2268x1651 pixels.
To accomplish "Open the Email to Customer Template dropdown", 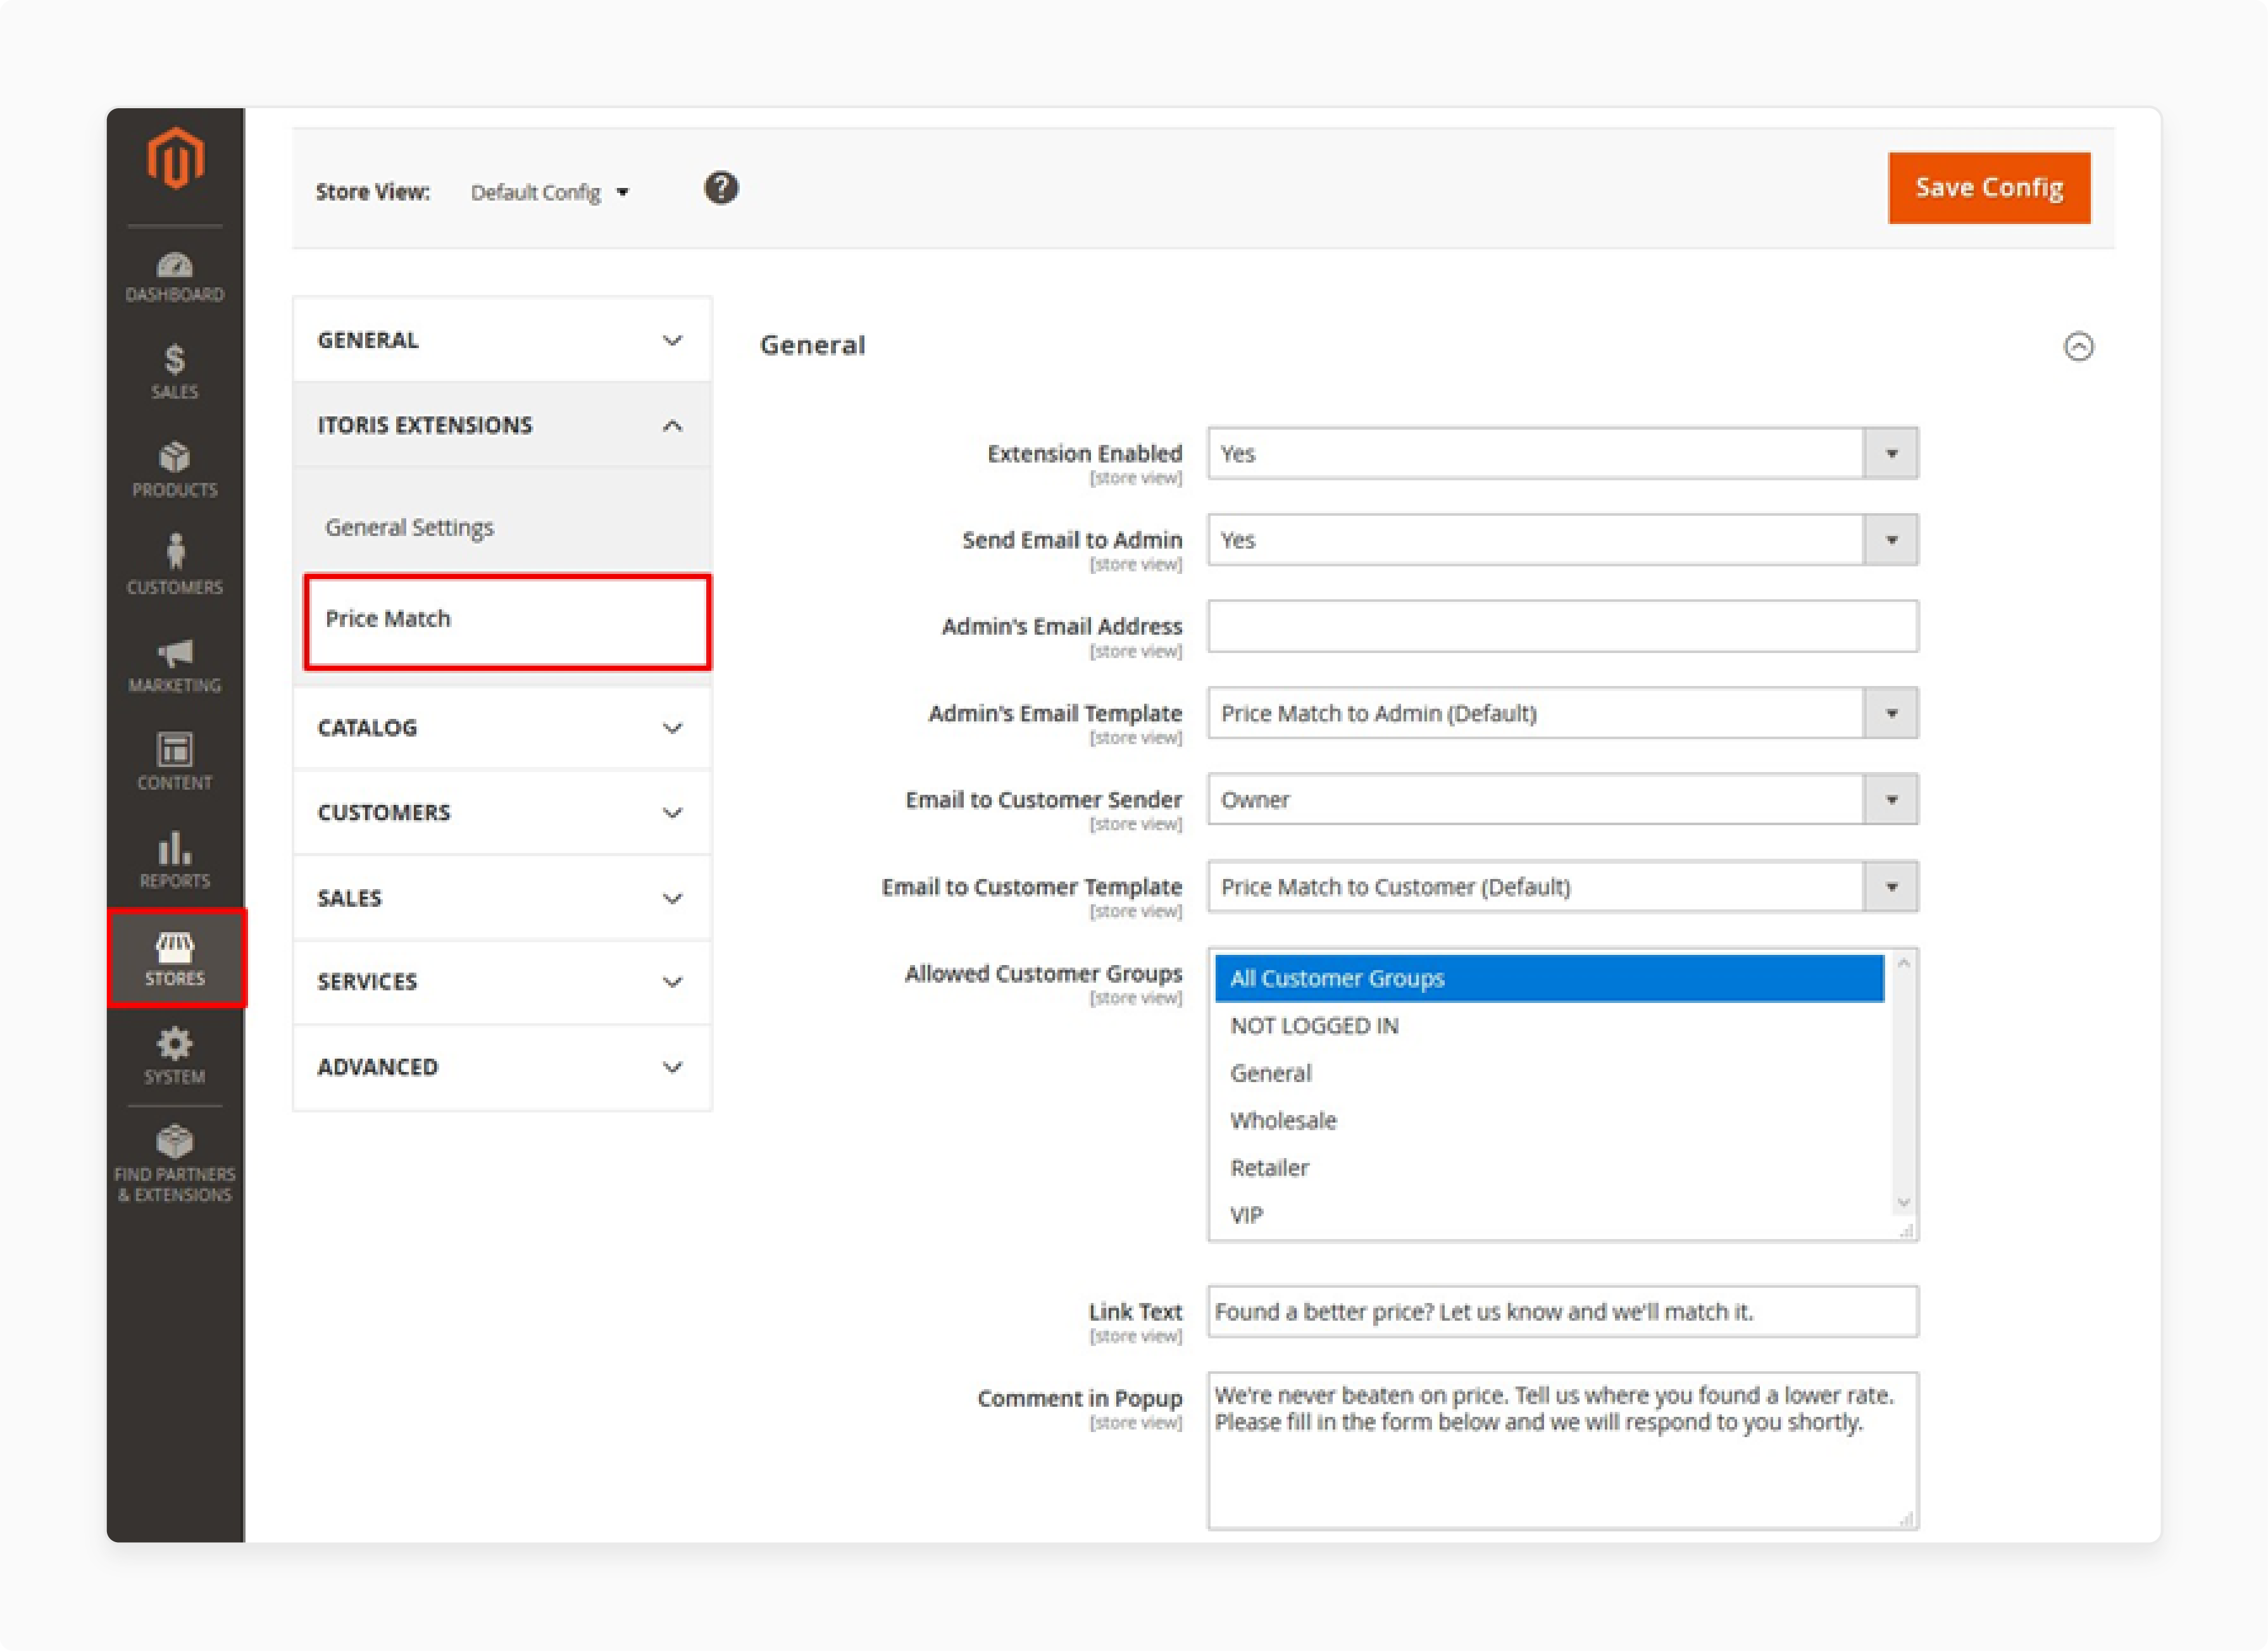I will 1562,887.
